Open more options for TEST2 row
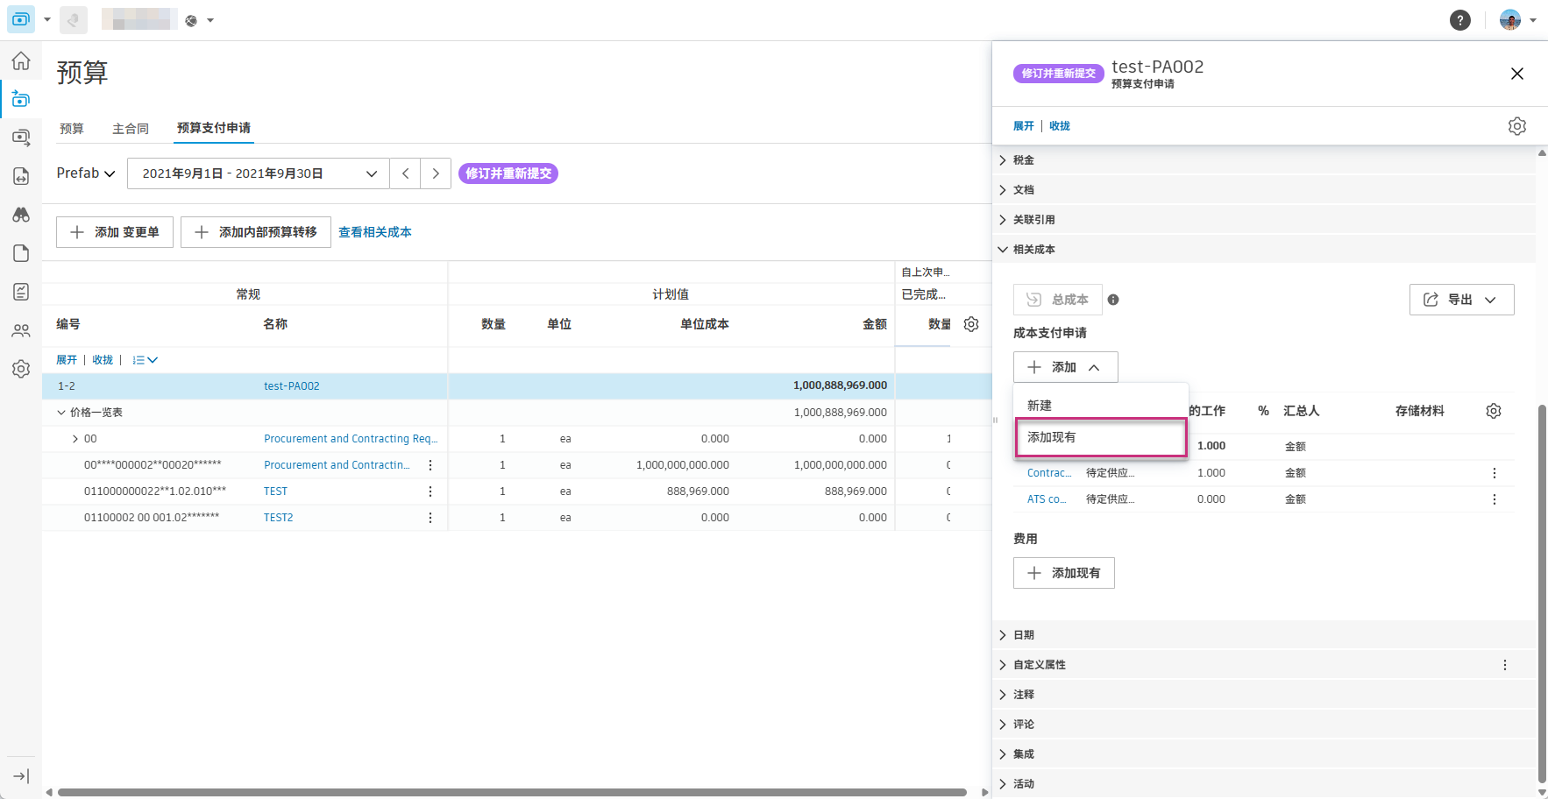The image size is (1548, 799). point(430,518)
